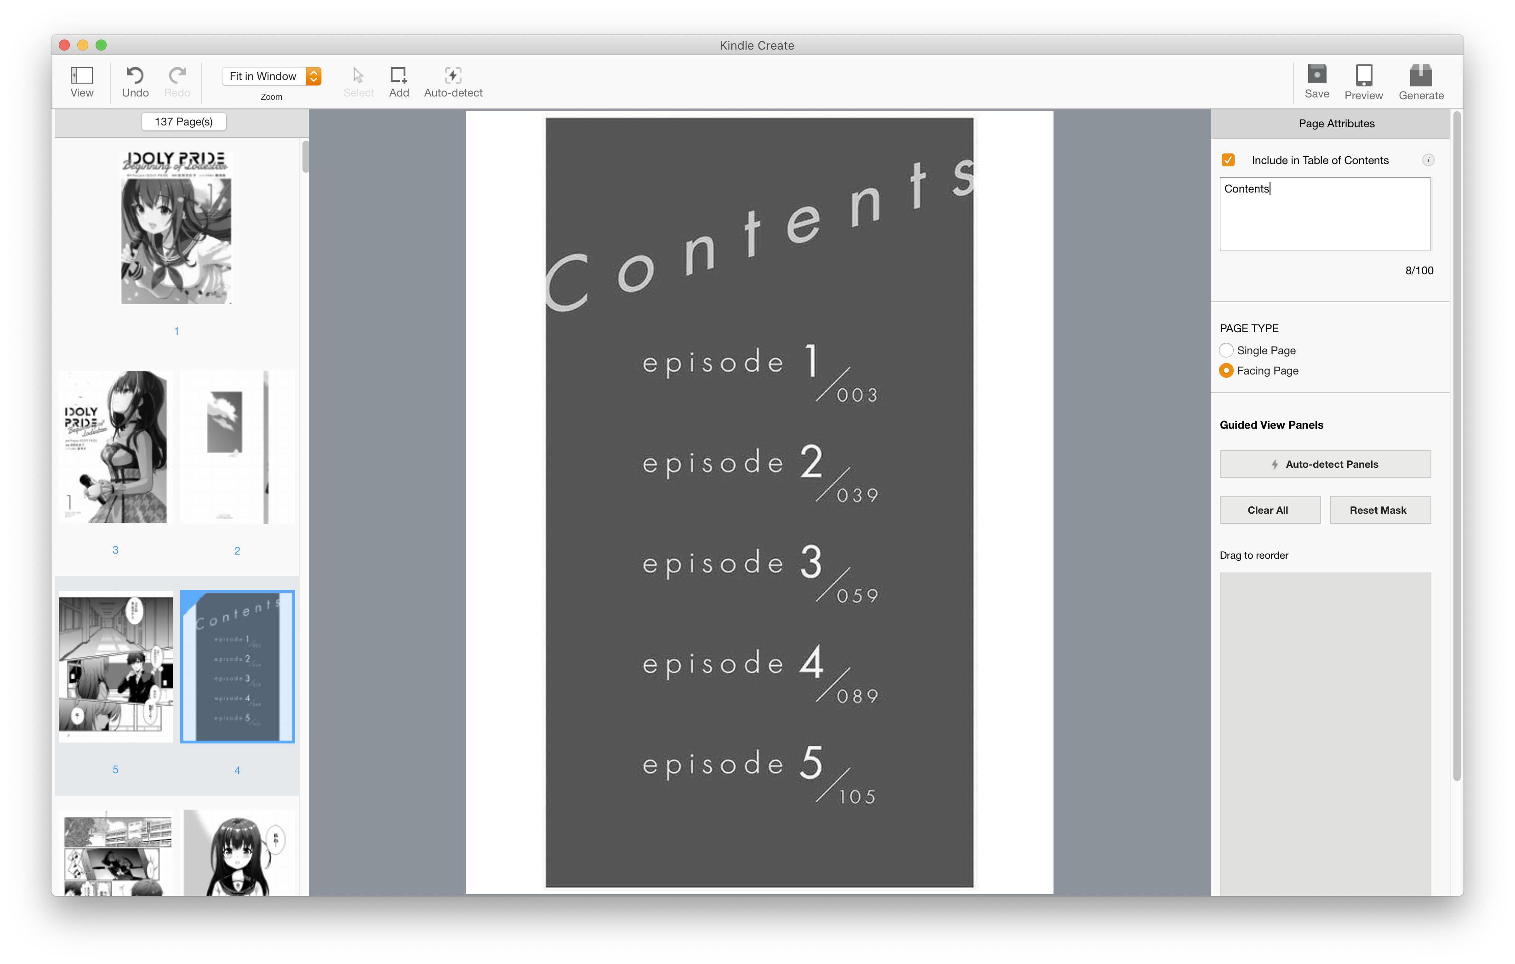Open Preview mode
This screenshot has width=1515, height=964.
pyautogui.click(x=1363, y=75)
